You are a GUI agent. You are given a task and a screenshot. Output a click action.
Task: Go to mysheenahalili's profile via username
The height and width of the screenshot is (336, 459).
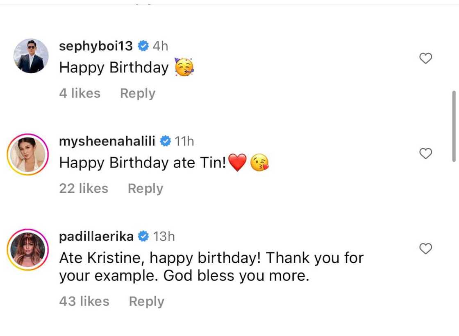pos(107,142)
